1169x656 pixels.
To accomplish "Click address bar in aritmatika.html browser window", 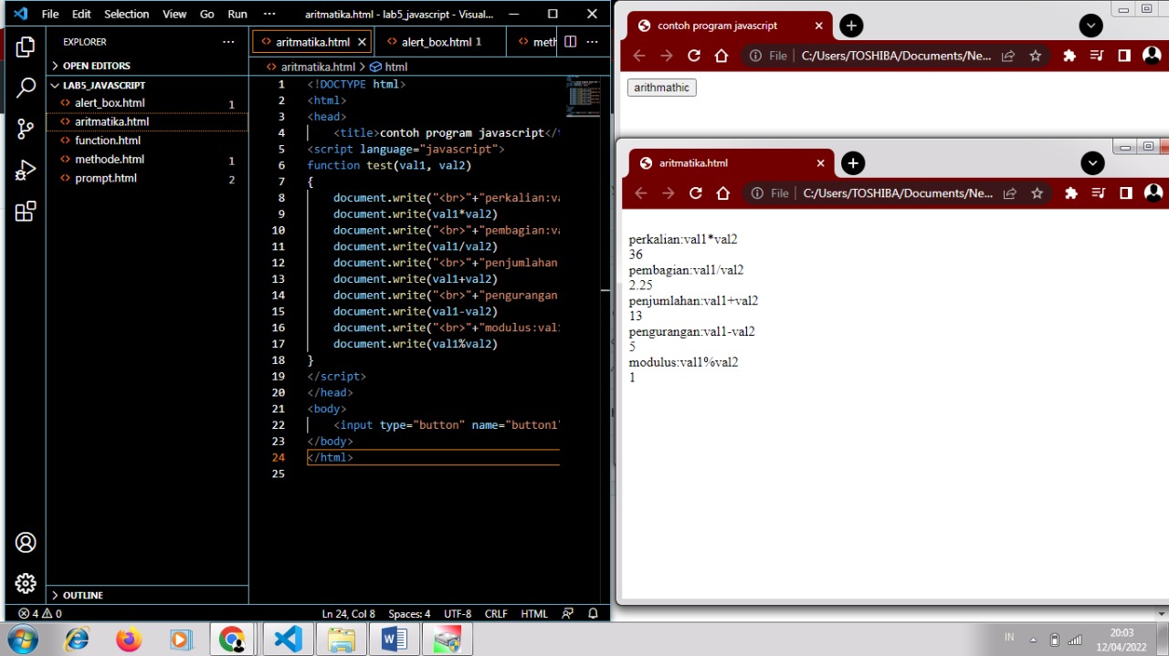I will coord(897,193).
